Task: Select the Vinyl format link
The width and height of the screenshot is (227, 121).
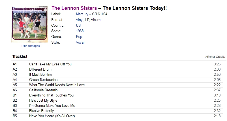Action: [x=80, y=20]
